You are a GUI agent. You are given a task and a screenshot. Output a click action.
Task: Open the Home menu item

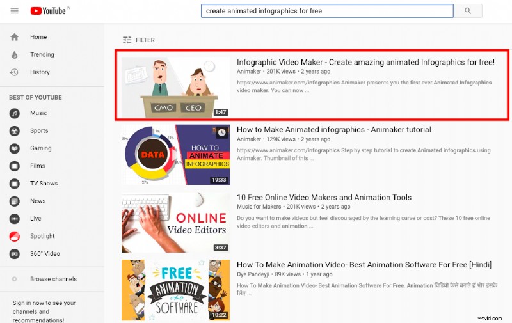tap(38, 37)
